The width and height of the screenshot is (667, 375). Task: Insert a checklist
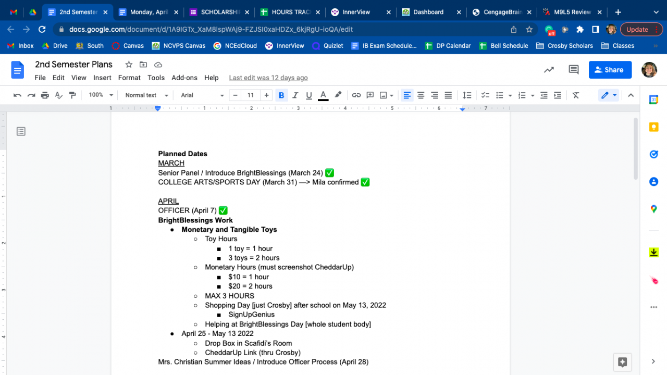pos(485,95)
